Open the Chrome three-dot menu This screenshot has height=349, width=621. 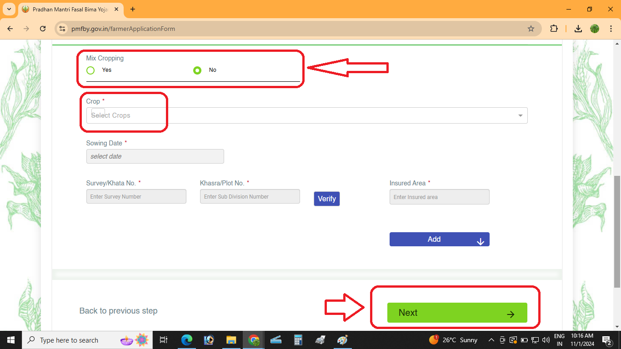611,28
